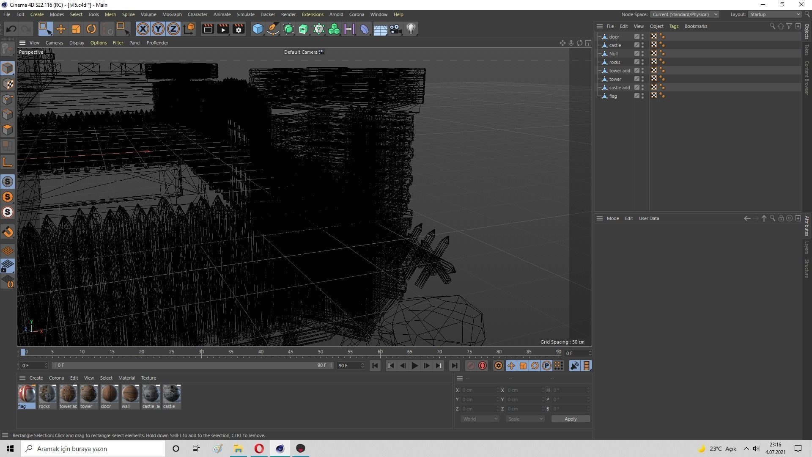Viewport: 812px width, 457px height.
Task: Toggle editor visibility dots for door object
Action: [643, 37]
